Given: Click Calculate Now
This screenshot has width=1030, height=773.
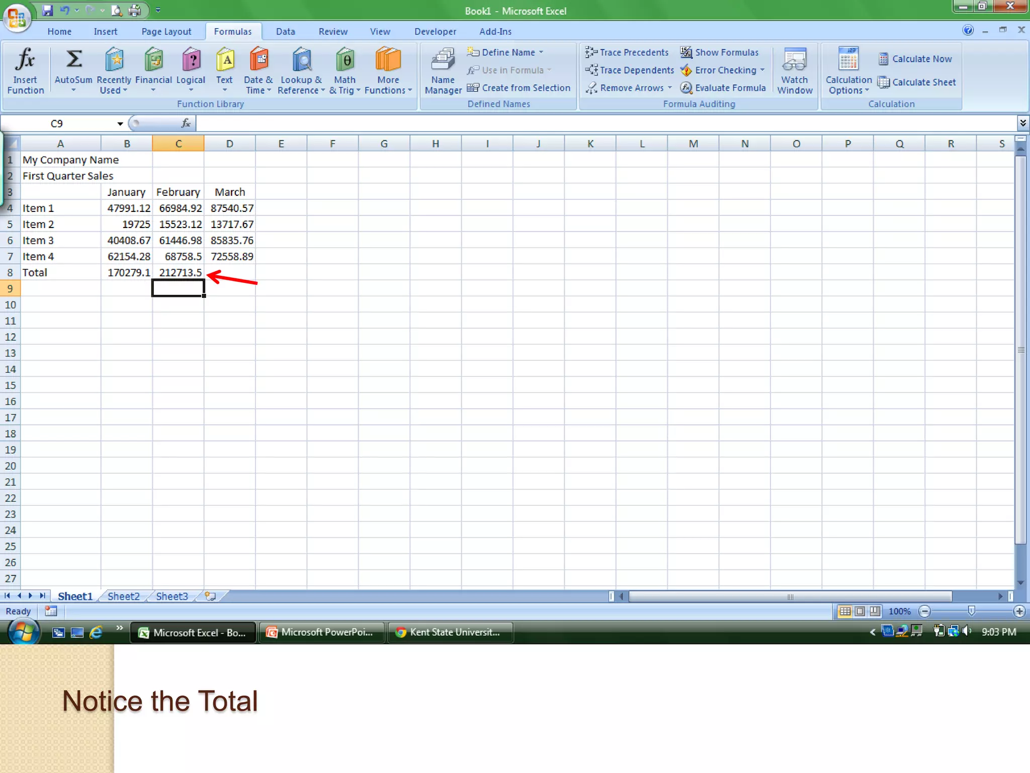Looking at the screenshot, I should point(915,59).
